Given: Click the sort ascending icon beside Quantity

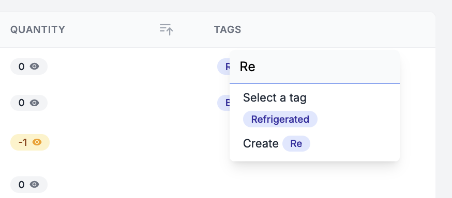Looking at the screenshot, I should [x=167, y=29].
